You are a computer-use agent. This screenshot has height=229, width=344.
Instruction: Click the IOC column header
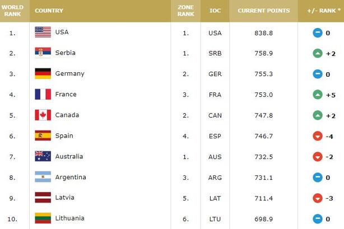[215, 11]
